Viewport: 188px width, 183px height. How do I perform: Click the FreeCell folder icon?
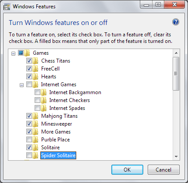(x=35, y=69)
